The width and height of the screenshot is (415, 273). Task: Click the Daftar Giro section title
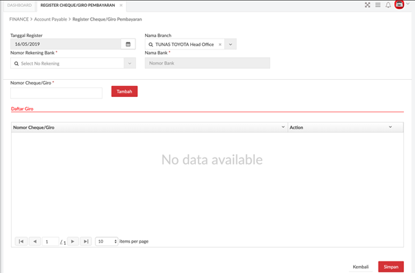pyautogui.click(x=22, y=109)
